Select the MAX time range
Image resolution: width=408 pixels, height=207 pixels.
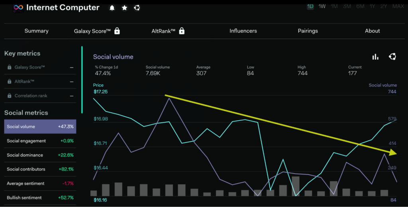[398, 6]
